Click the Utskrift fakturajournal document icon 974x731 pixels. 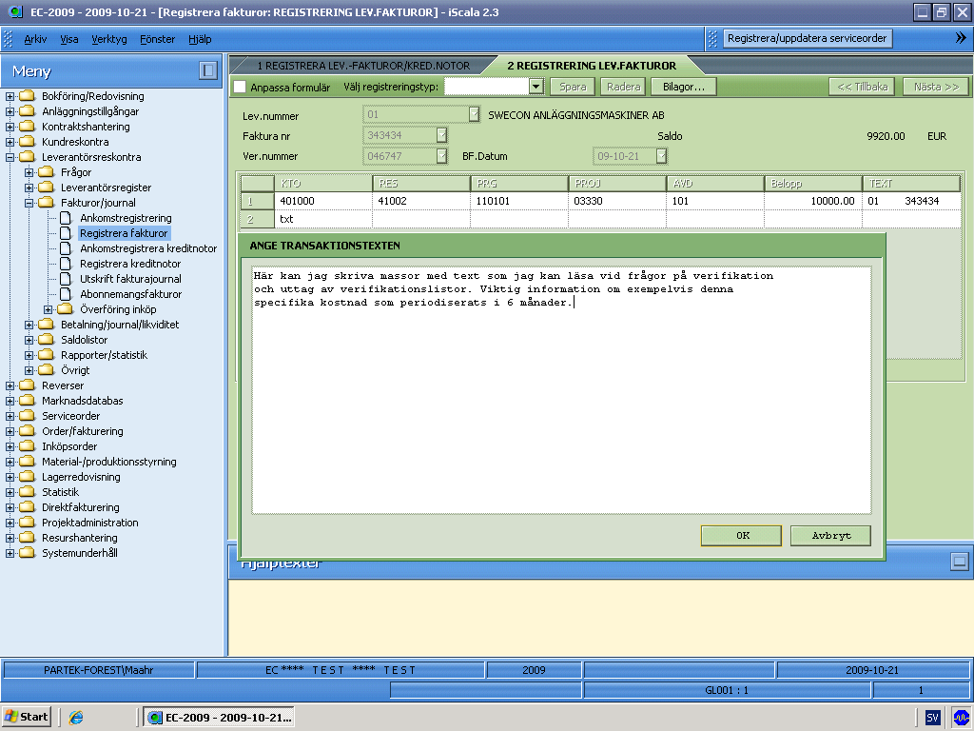(66, 279)
